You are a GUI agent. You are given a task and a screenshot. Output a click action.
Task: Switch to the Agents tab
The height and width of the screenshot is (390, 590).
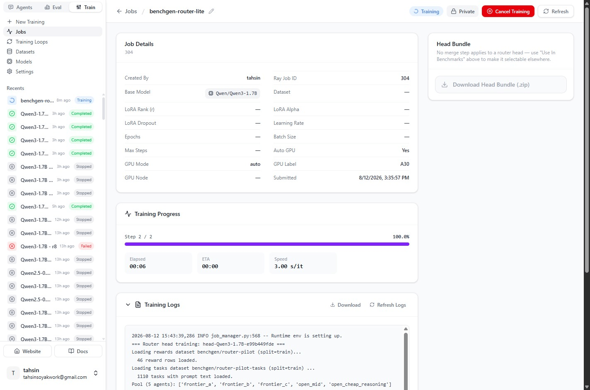pos(20,7)
